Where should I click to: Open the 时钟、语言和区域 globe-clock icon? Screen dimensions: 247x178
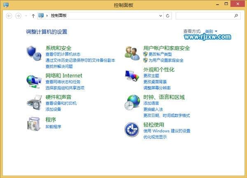pos(132,103)
